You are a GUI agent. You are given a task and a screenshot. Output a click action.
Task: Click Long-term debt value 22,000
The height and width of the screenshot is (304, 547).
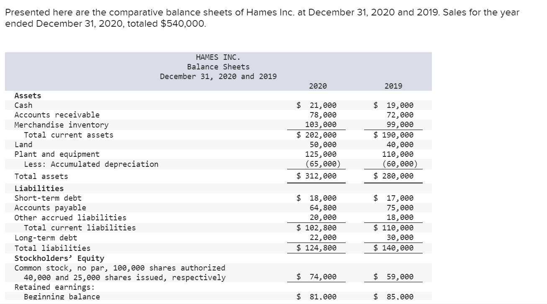(323, 238)
